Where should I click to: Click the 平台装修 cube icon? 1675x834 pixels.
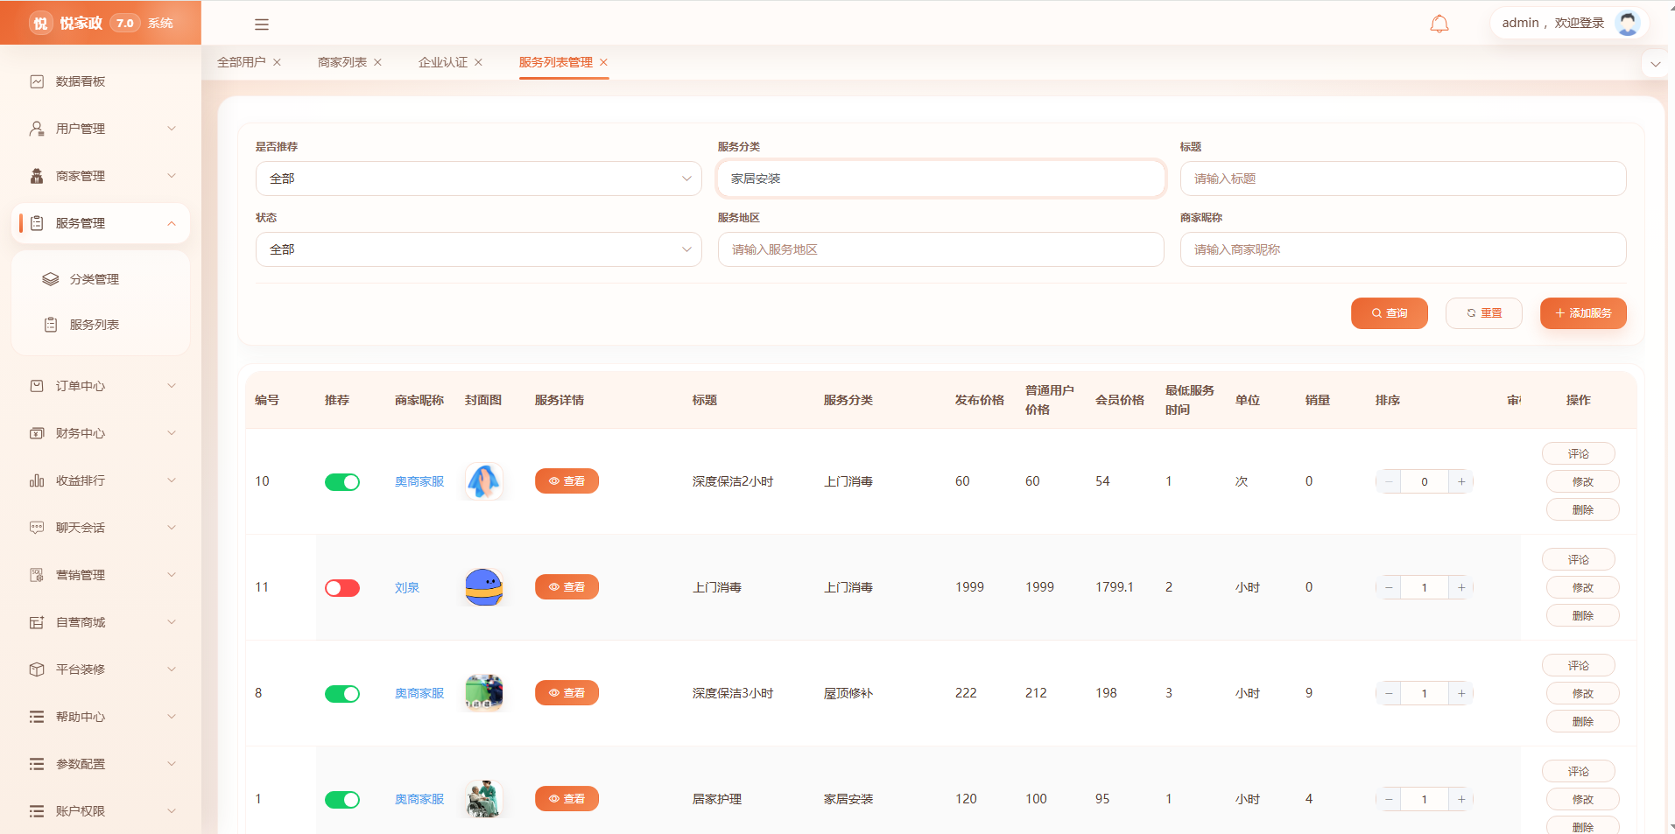[x=37, y=669]
